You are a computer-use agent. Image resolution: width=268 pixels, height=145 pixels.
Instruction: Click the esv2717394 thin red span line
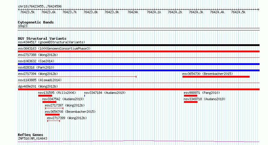point(77,77)
